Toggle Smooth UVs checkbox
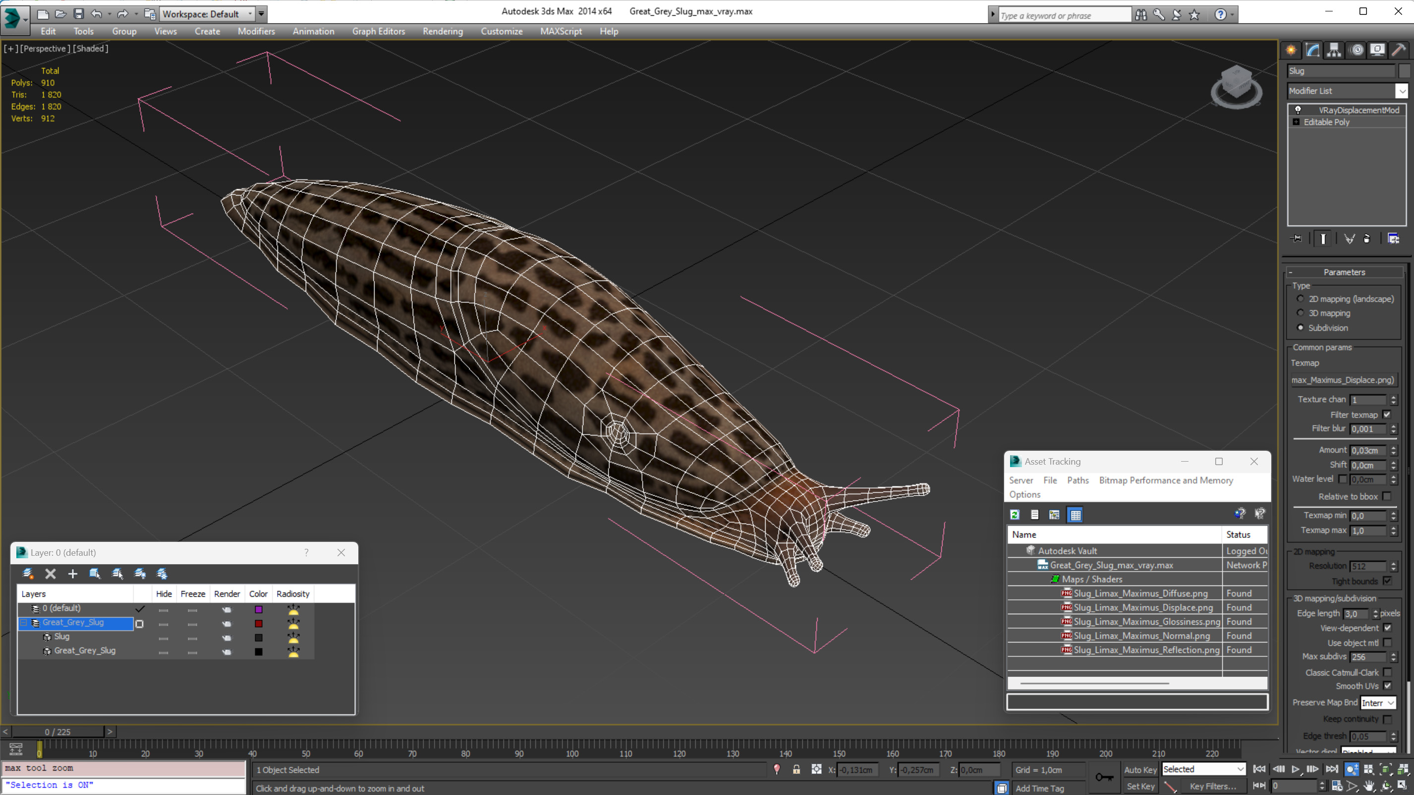The width and height of the screenshot is (1414, 795). [x=1387, y=686]
